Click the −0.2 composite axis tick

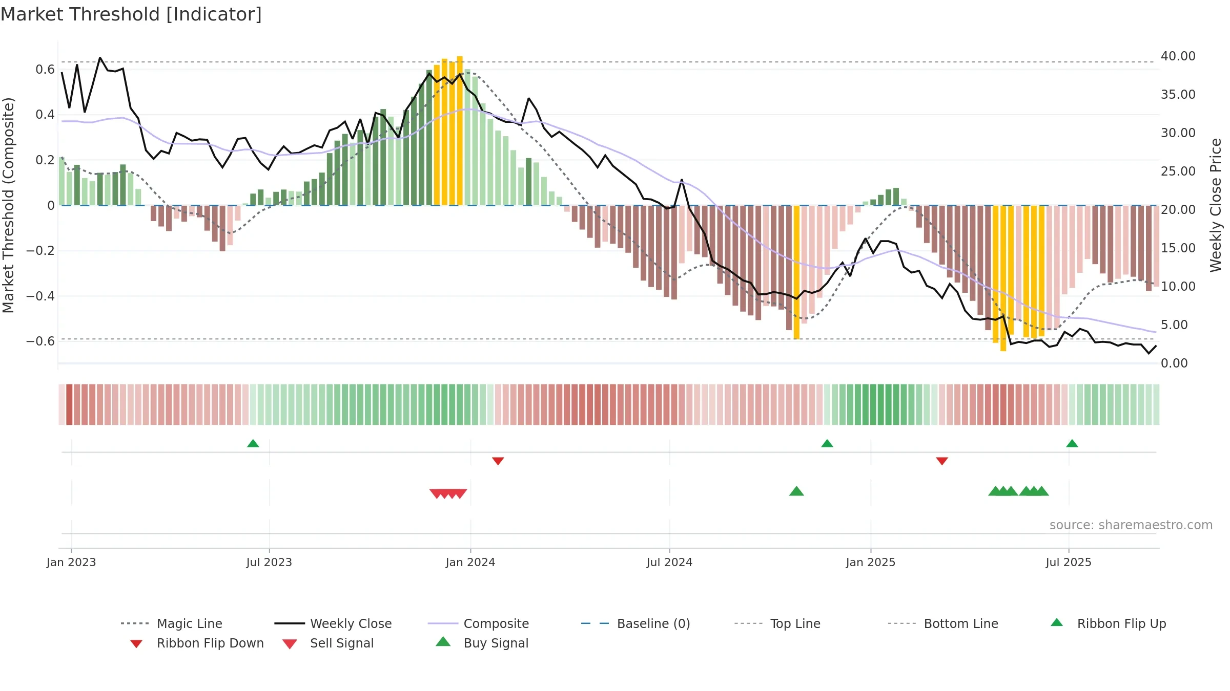pyautogui.click(x=40, y=251)
